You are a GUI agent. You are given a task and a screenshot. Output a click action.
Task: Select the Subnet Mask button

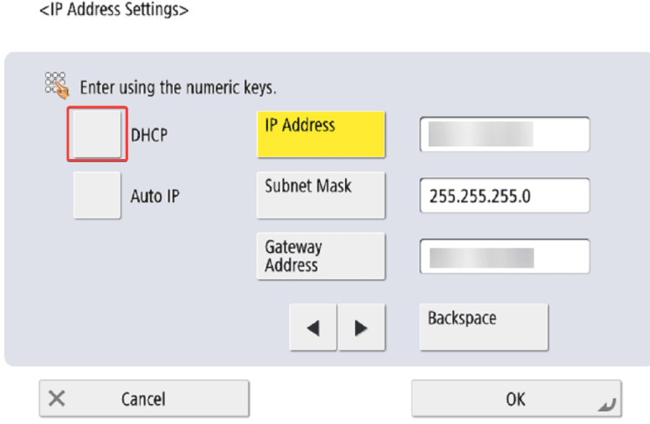tap(320, 195)
